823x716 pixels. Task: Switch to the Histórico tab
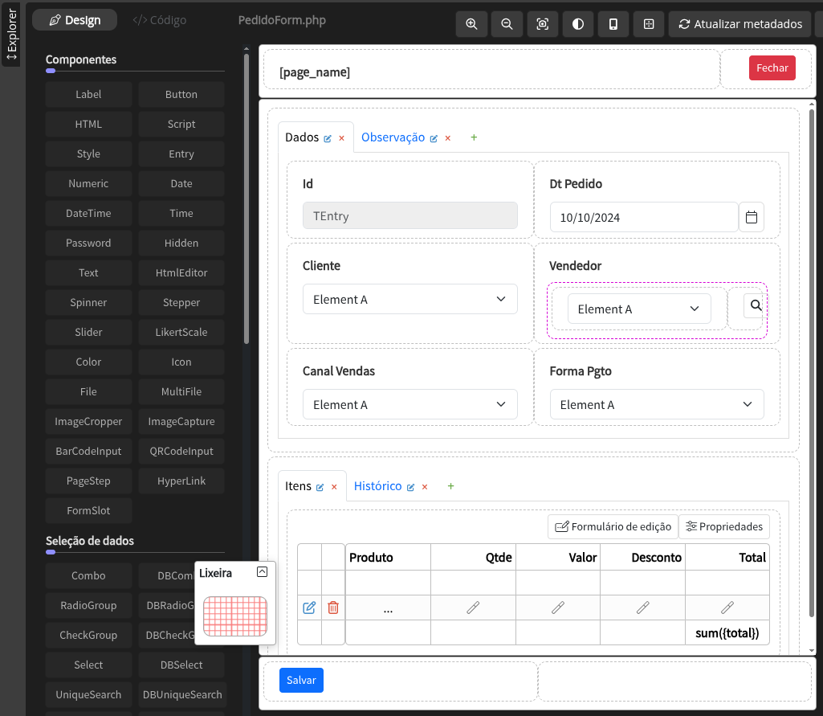(377, 486)
